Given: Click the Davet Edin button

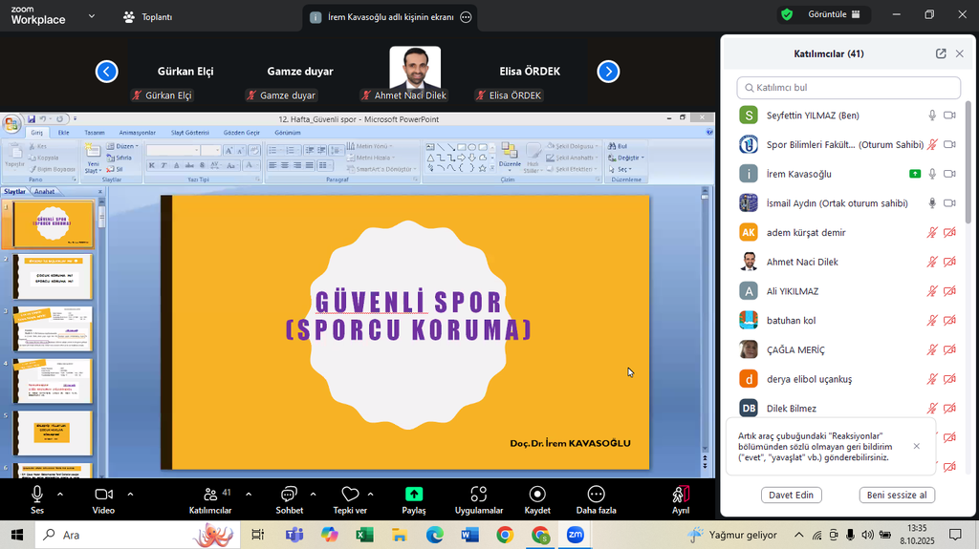Looking at the screenshot, I should 791,495.
